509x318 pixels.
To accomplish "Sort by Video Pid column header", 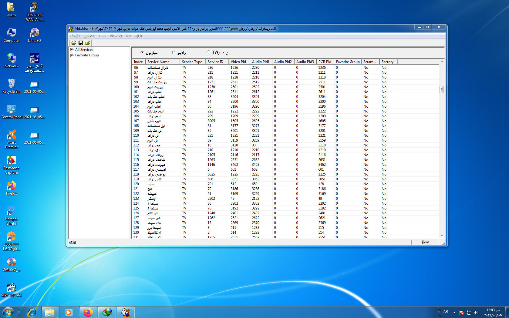I will click(239, 62).
